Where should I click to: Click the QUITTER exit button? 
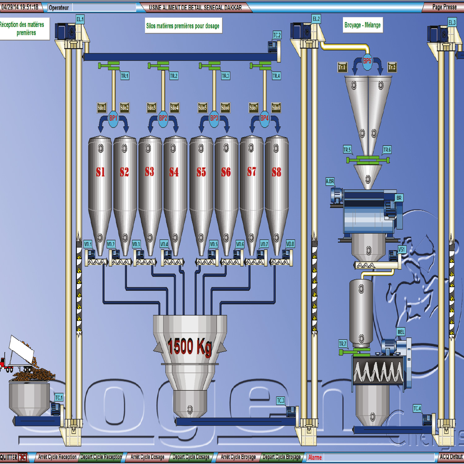(13, 457)
